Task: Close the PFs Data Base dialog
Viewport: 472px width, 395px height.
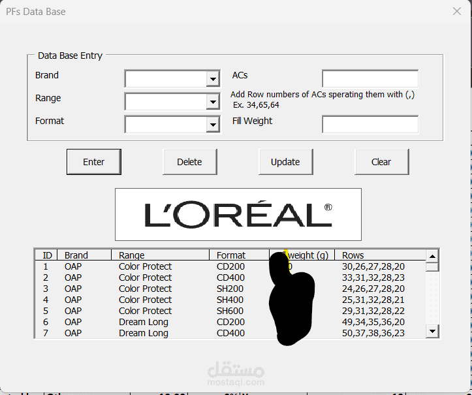Action: [456, 11]
